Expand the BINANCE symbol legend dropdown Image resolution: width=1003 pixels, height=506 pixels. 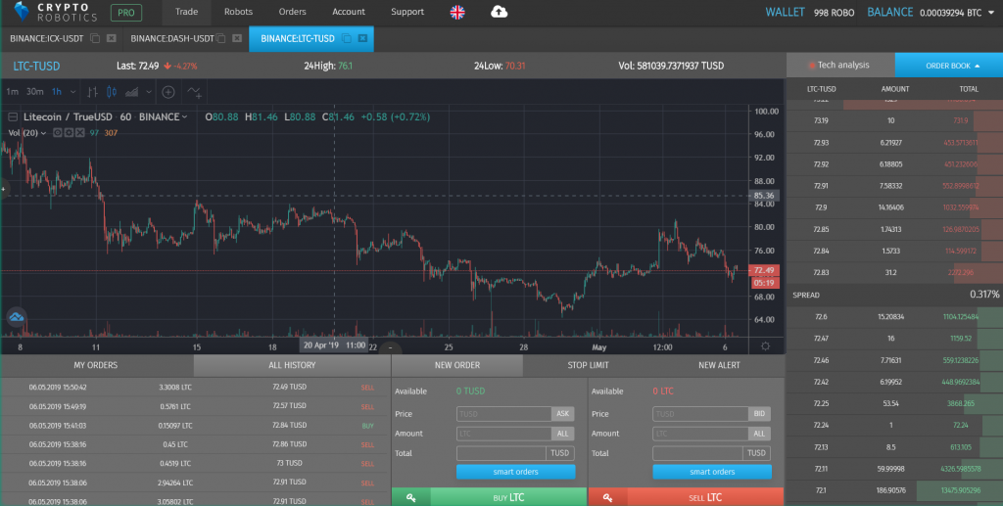point(184,116)
